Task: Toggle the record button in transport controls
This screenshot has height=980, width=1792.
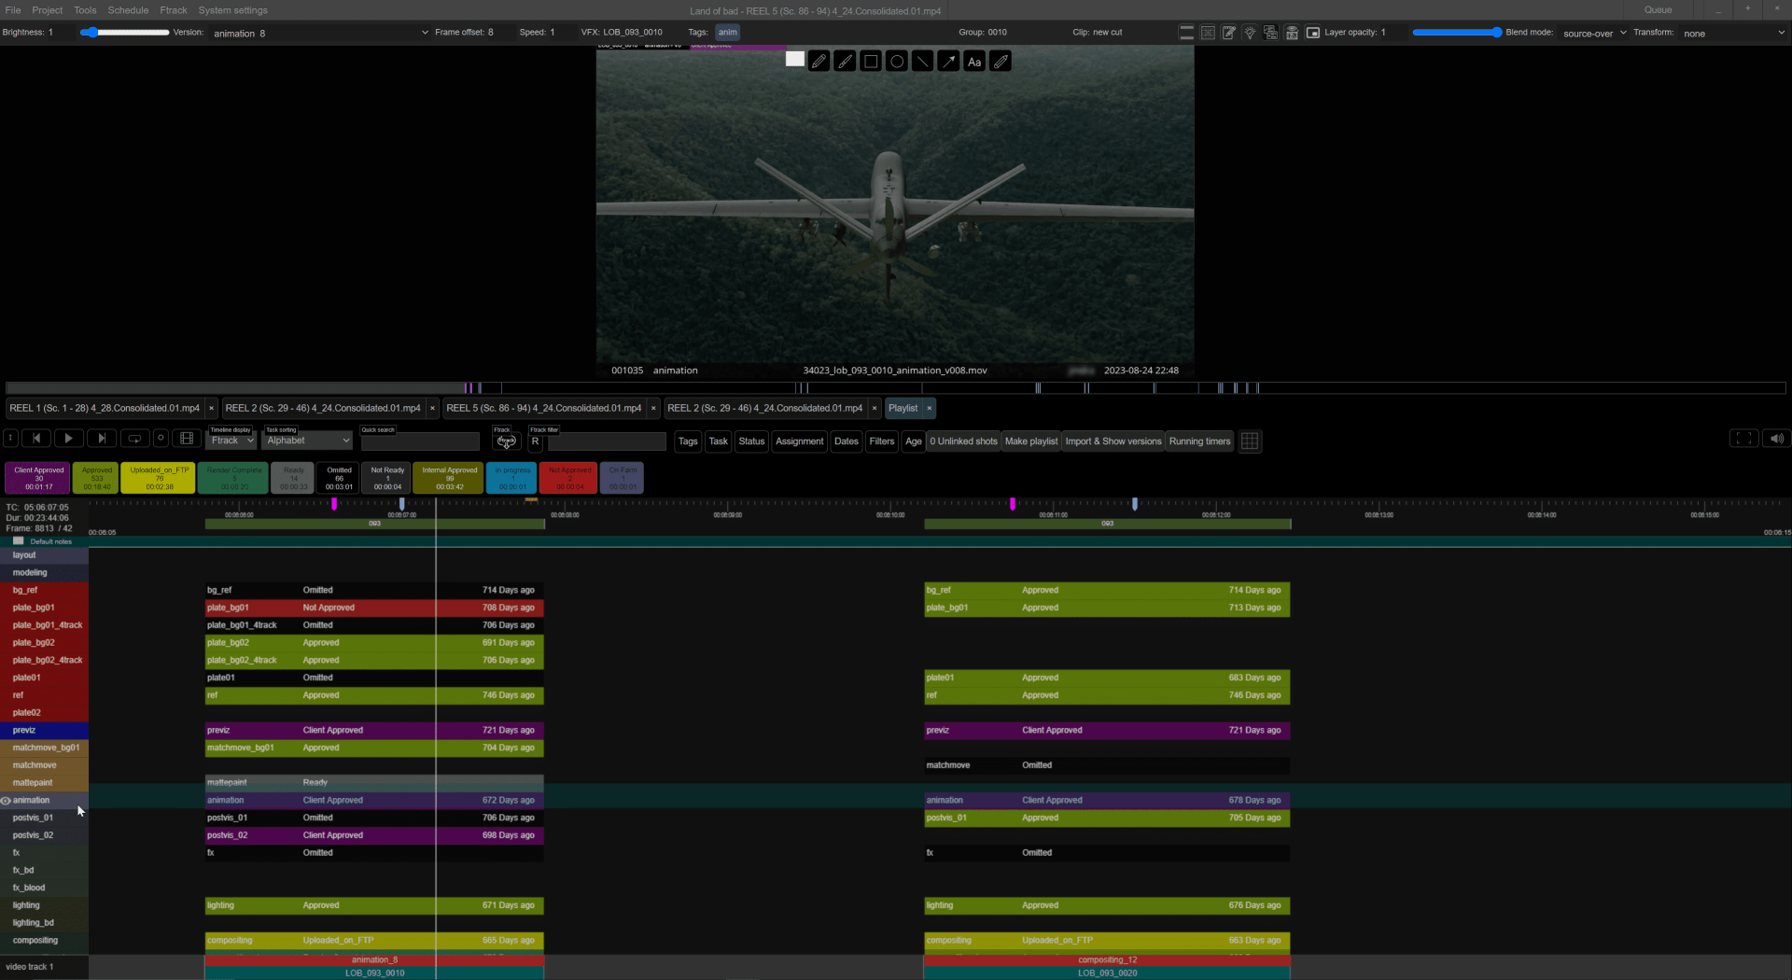Action: (161, 438)
